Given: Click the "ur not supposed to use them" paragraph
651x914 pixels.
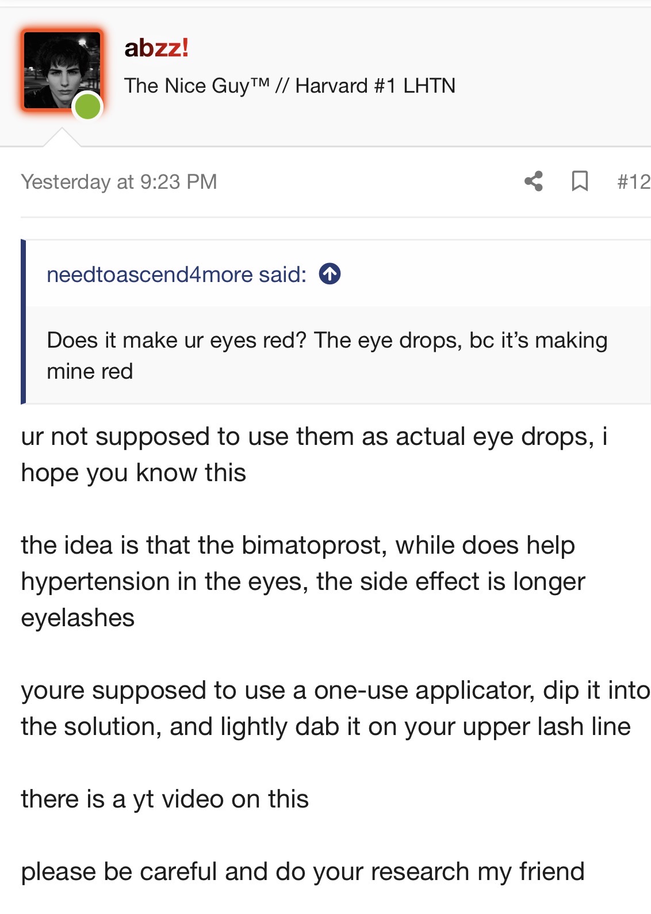Looking at the screenshot, I should pyautogui.click(x=314, y=454).
